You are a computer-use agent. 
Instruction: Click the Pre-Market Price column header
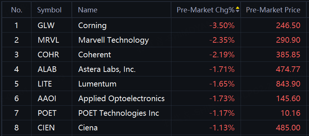[x=273, y=10]
